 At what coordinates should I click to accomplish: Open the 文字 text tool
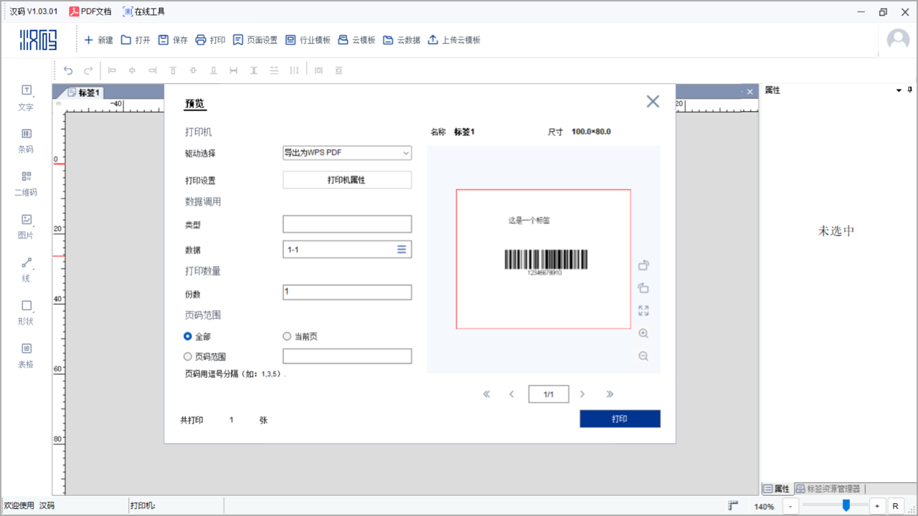point(25,97)
